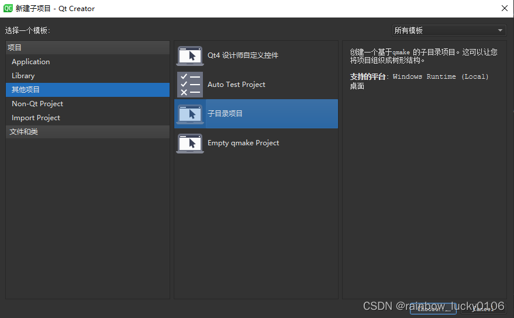Click the 项目 section header
The width and height of the screenshot is (514, 318).
(x=88, y=47)
